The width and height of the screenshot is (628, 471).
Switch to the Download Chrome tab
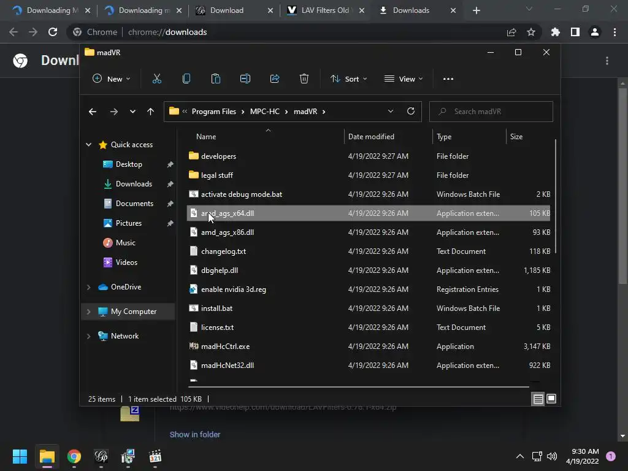tap(234, 10)
